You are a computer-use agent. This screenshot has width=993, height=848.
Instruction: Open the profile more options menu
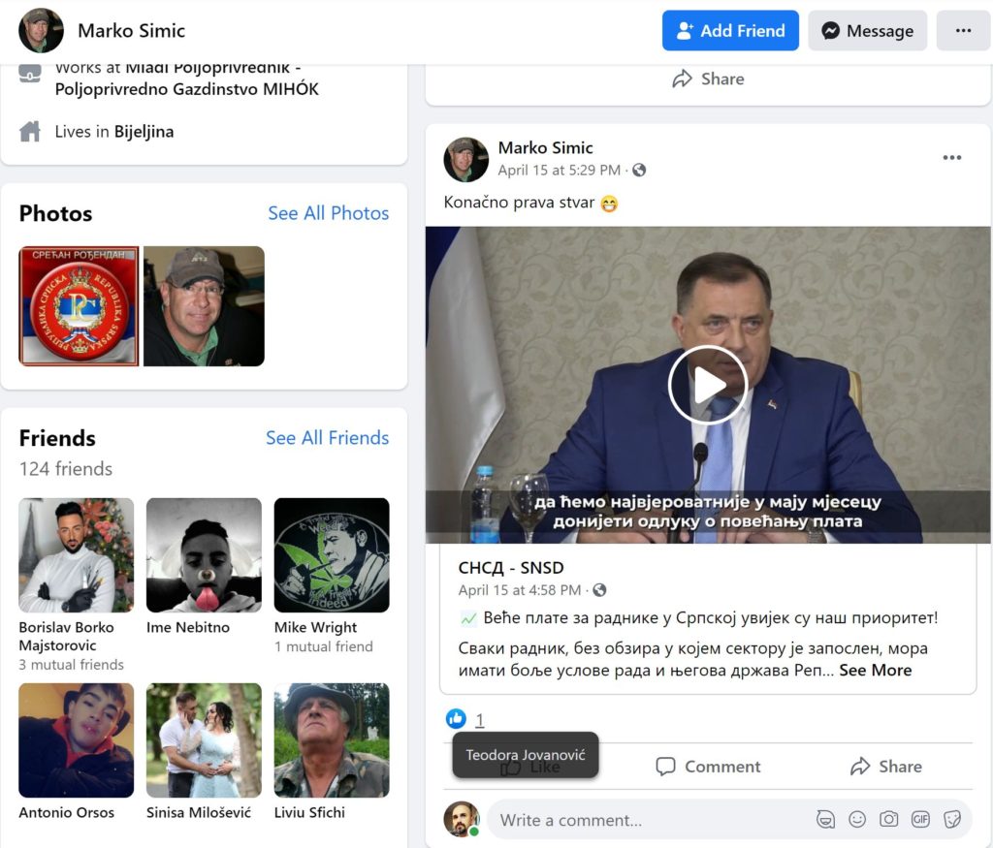click(963, 31)
